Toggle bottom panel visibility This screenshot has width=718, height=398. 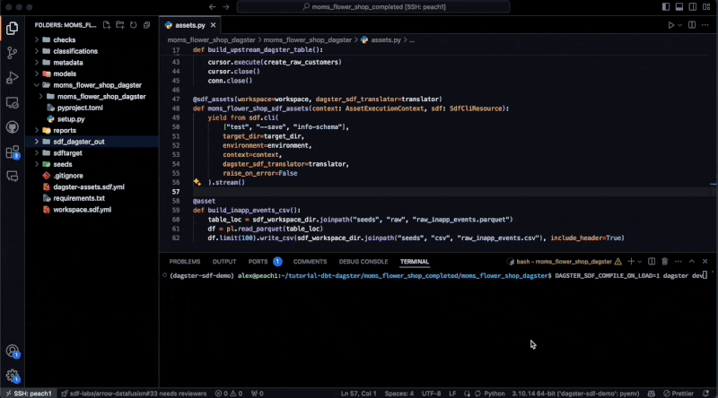[679, 7]
